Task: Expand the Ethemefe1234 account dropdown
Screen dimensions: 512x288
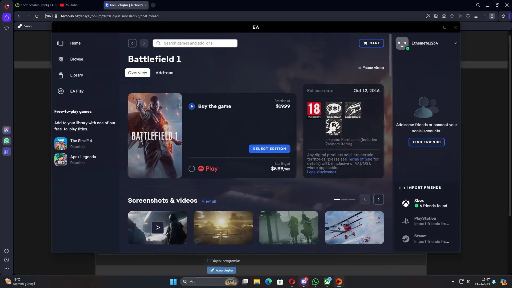Action: tap(455, 43)
